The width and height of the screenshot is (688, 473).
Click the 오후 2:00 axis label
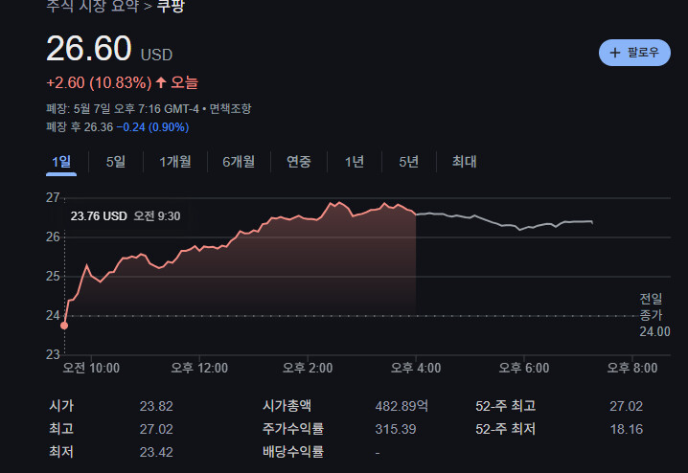pos(308,368)
